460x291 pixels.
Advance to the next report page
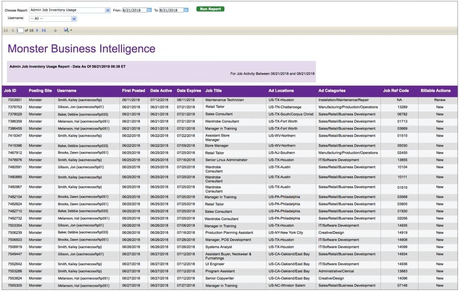(37, 30)
